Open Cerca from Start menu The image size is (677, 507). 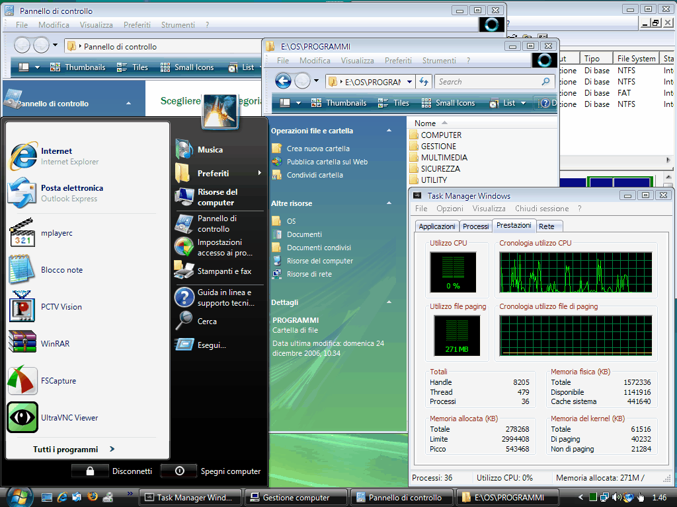tap(196, 321)
